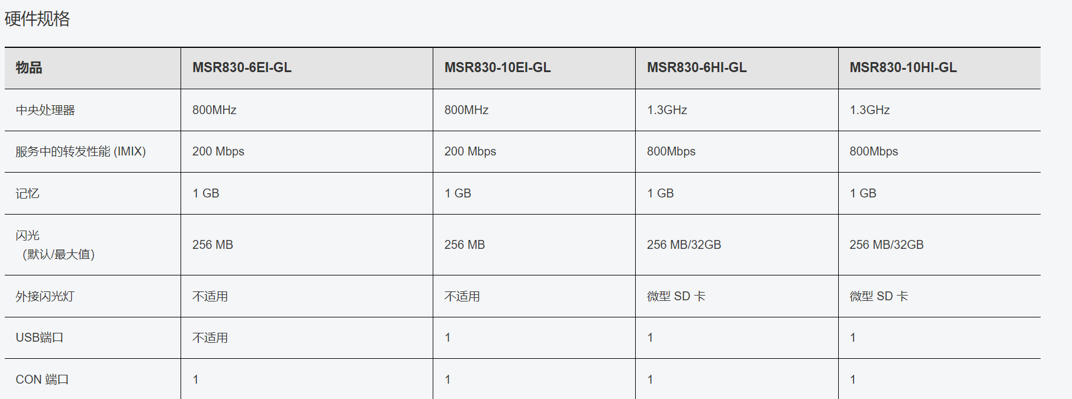Screen dimensions: 1072x399
Task: Click the MSR830-10HI-GL column header
Action: (x=903, y=68)
